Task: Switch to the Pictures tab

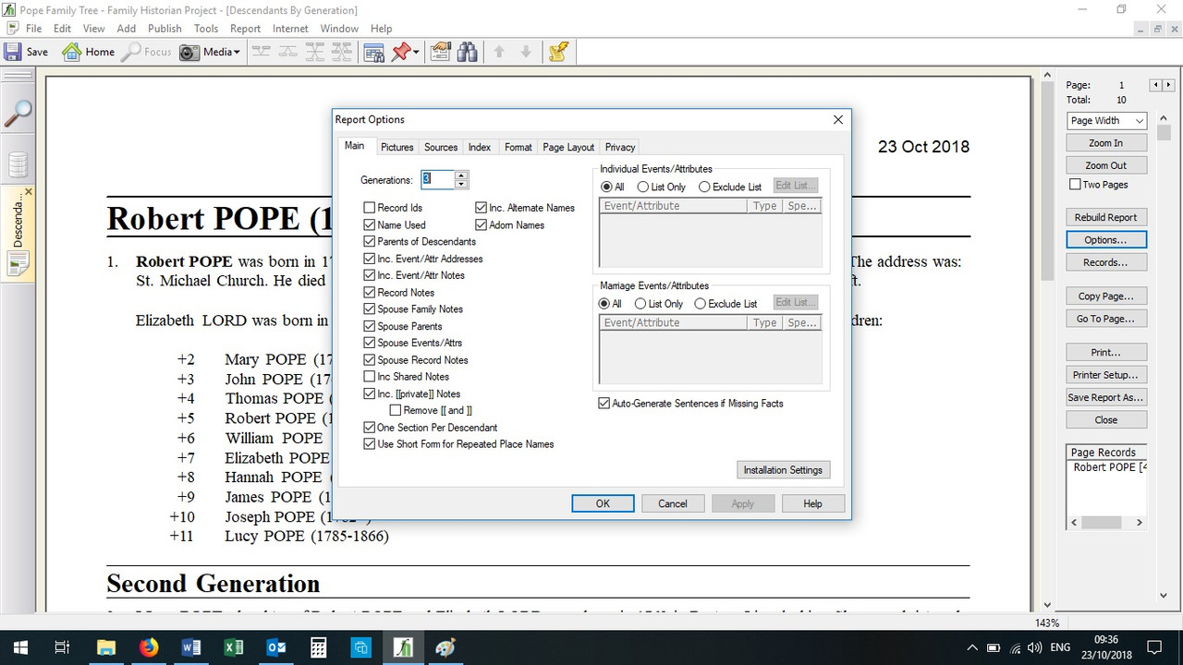Action: click(397, 147)
